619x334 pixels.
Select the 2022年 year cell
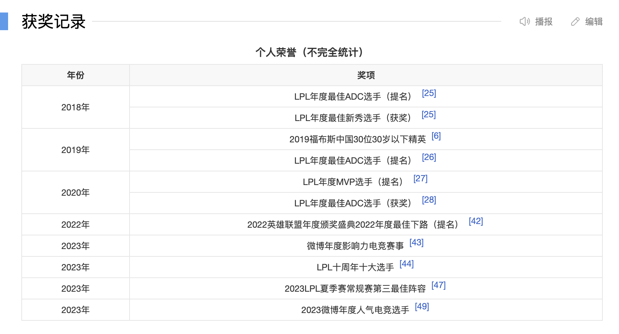(75, 224)
